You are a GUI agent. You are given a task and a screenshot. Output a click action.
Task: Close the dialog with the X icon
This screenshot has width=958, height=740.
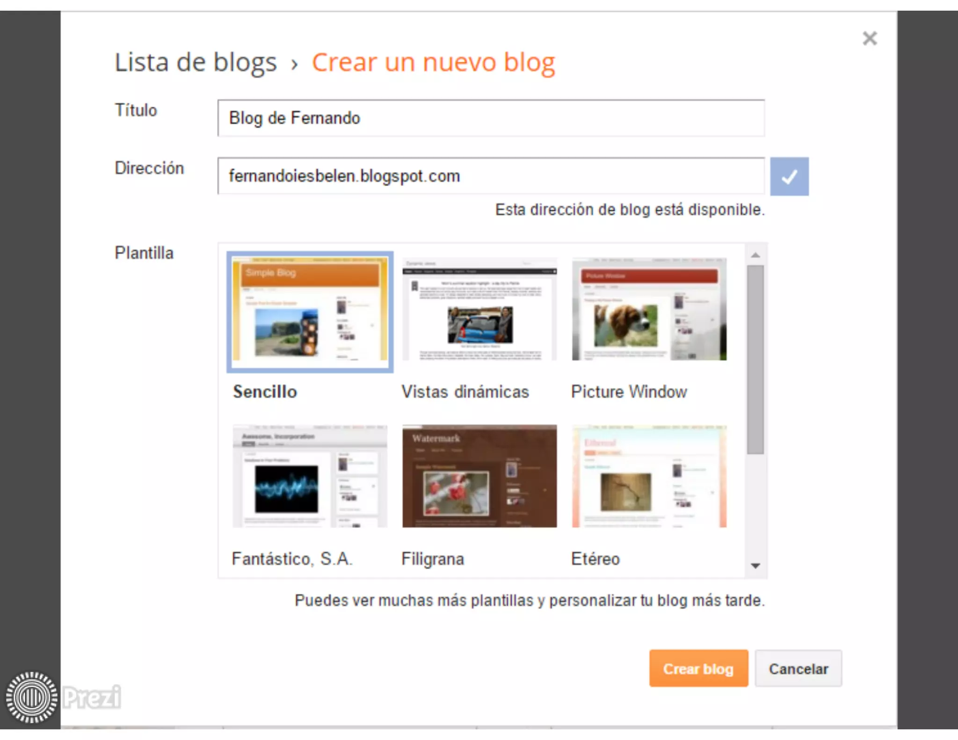[x=870, y=38]
